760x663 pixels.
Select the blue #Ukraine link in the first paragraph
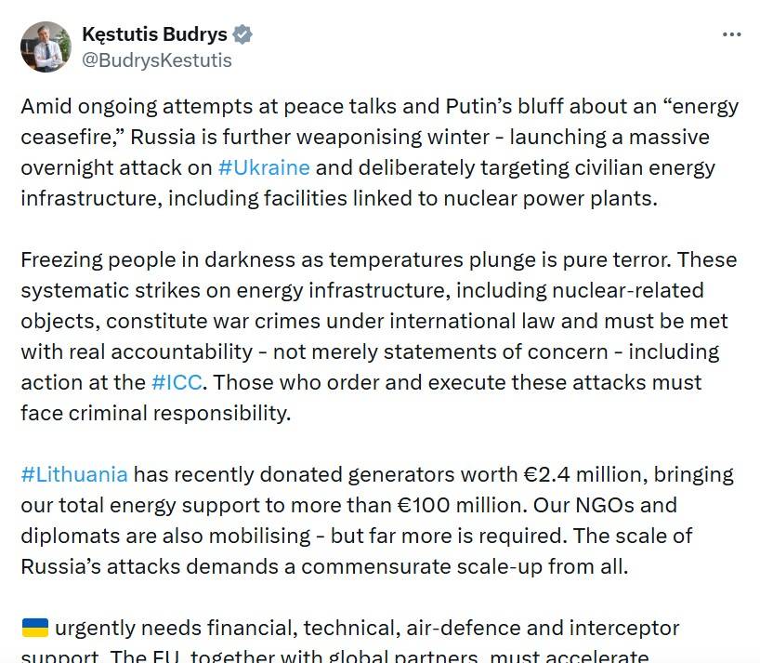click(x=267, y=167)
